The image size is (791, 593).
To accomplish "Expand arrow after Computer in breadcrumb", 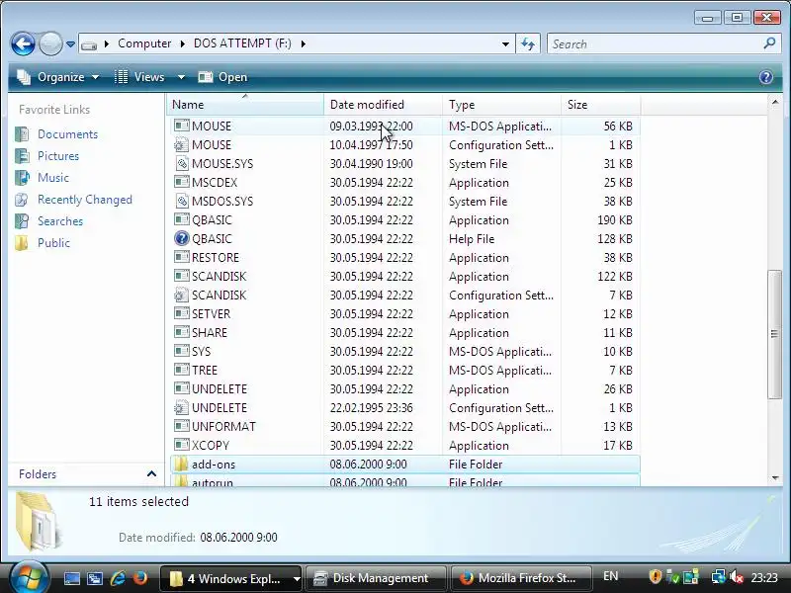I will point(183,43).
